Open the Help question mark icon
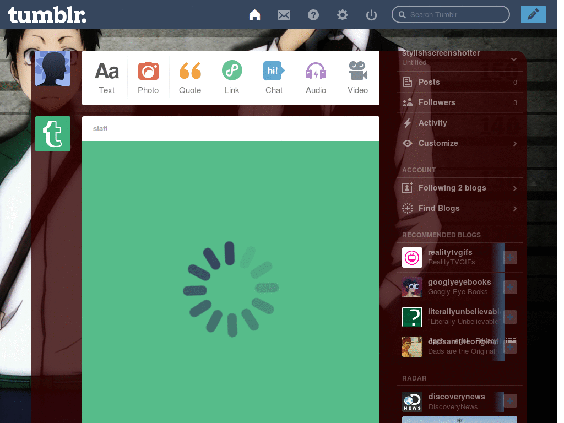 click(x=313, y=15)
